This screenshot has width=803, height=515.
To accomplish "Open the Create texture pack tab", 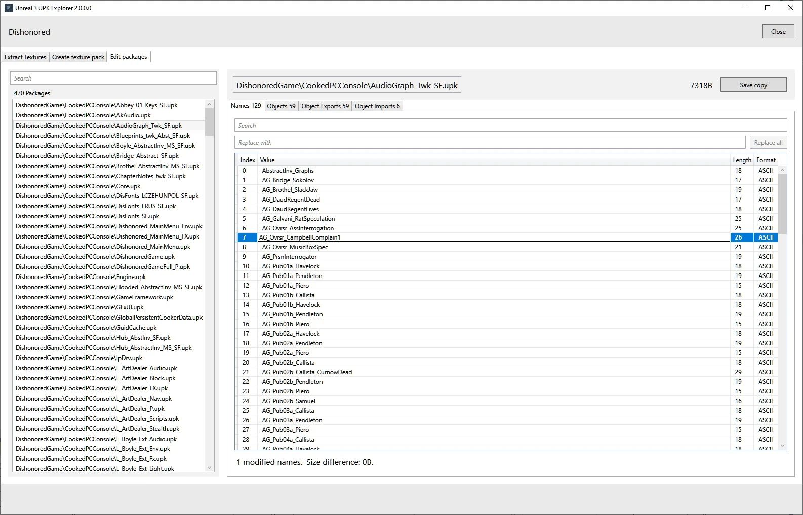I will click(x=78, y=57).
